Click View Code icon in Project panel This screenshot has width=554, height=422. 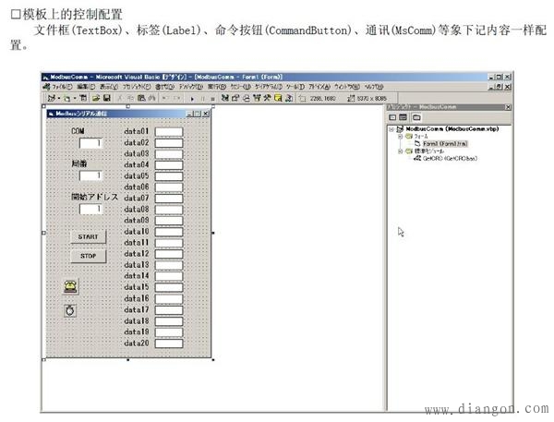(x=392, y=117)
